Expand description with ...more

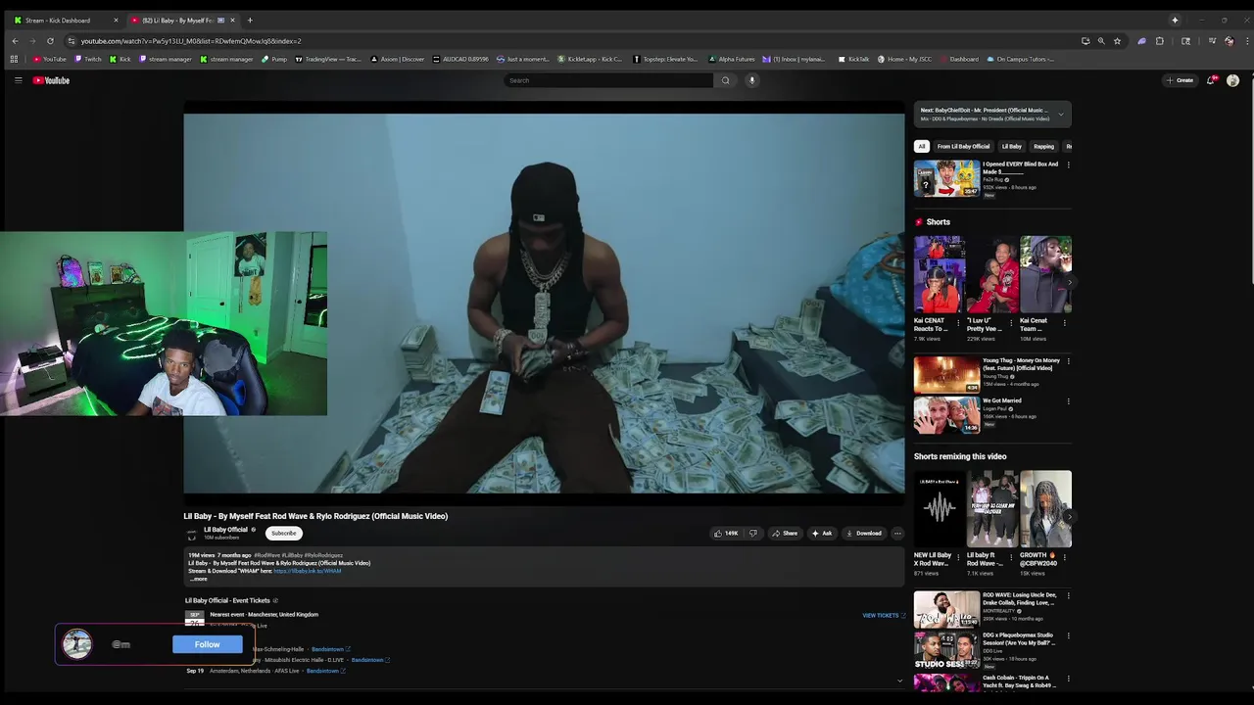199,579
